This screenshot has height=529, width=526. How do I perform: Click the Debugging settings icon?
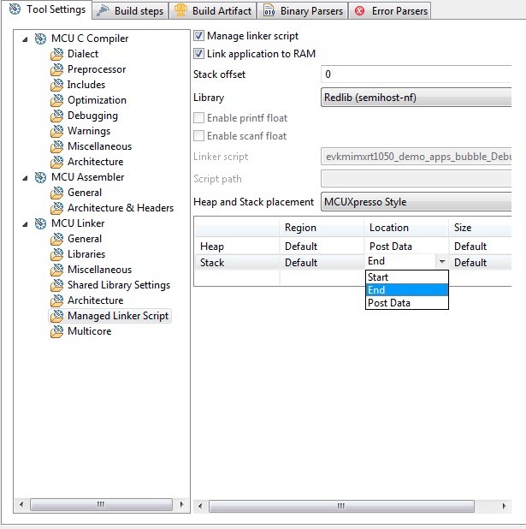coord(56,116)
